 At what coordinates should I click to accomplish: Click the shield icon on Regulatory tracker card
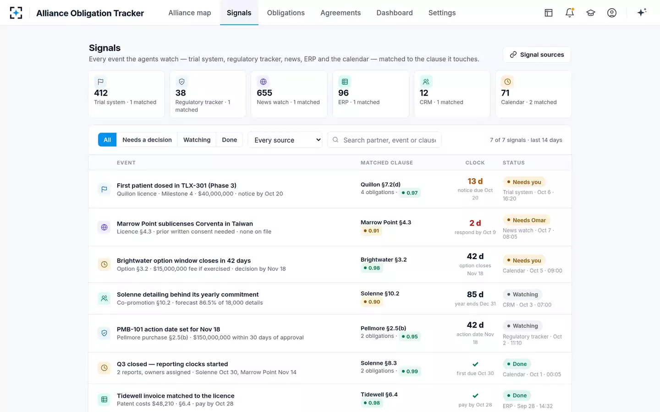click(181, 81)
